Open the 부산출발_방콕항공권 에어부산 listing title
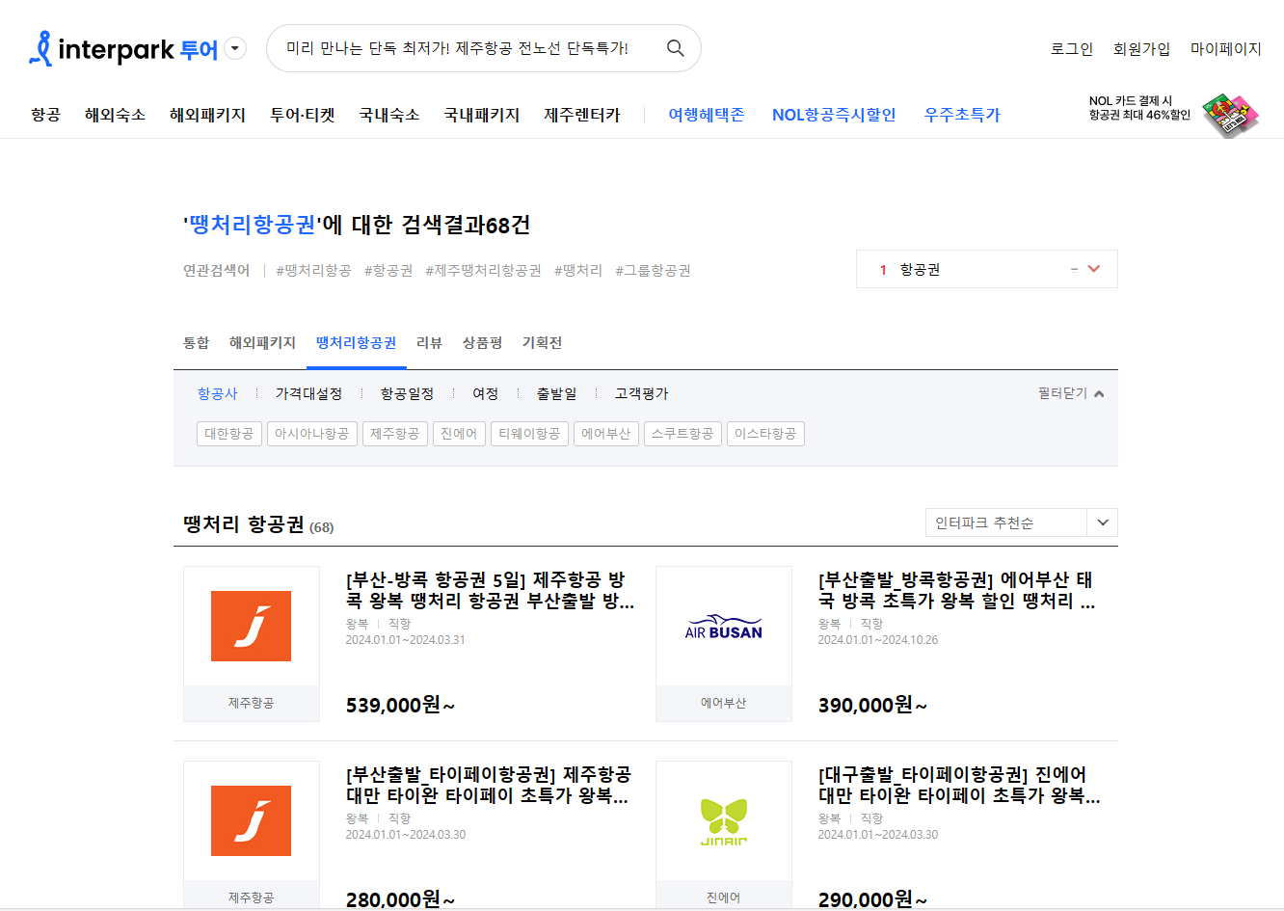The image size is (1284, 911). click(x=956, y=590)
